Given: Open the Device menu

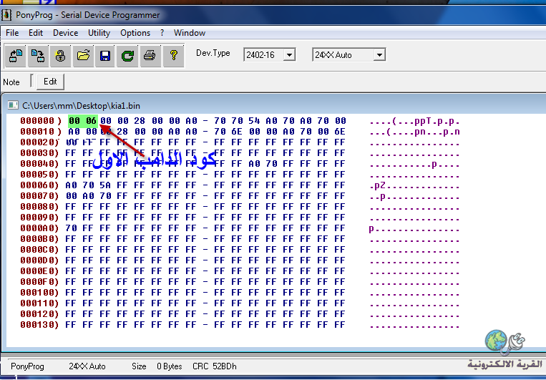Looking at the screenshot, I should [x=65, y=33].
